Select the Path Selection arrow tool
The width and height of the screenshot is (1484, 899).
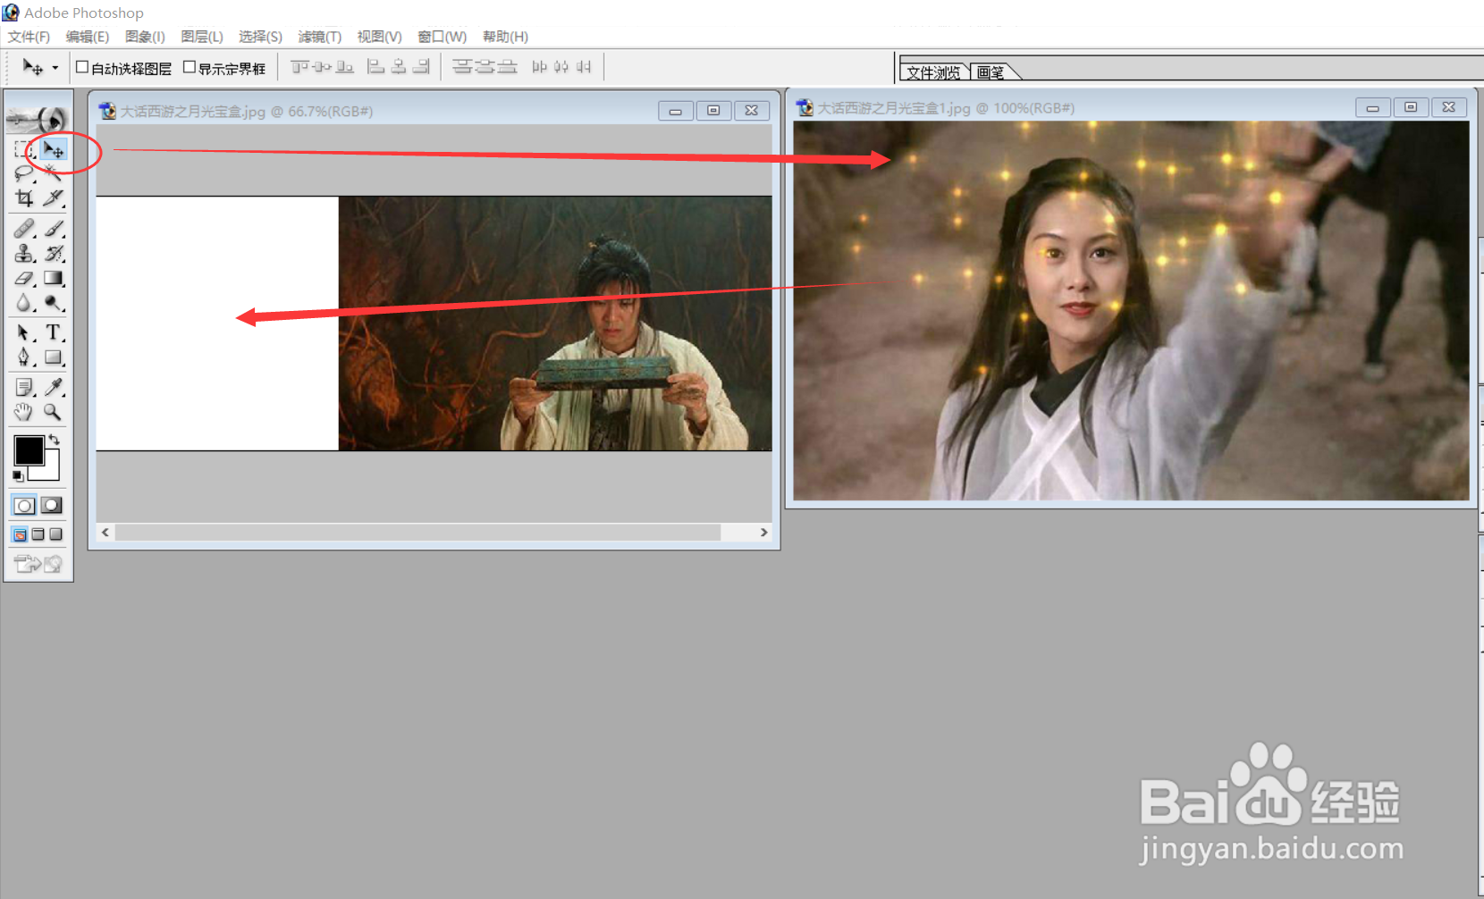24,332
